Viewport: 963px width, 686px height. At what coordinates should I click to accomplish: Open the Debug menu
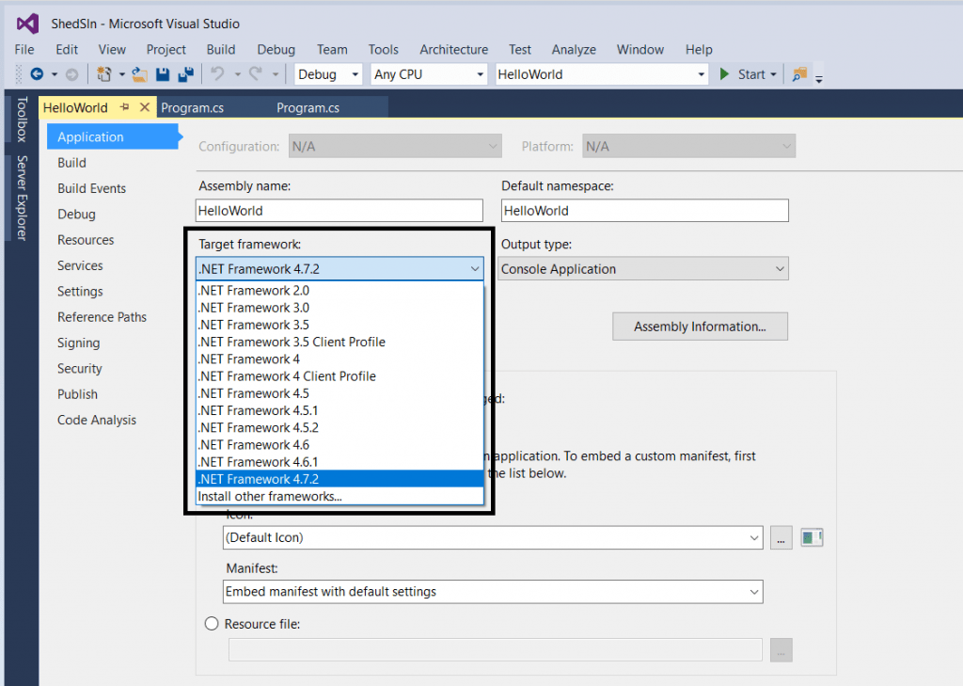[276, 49]
